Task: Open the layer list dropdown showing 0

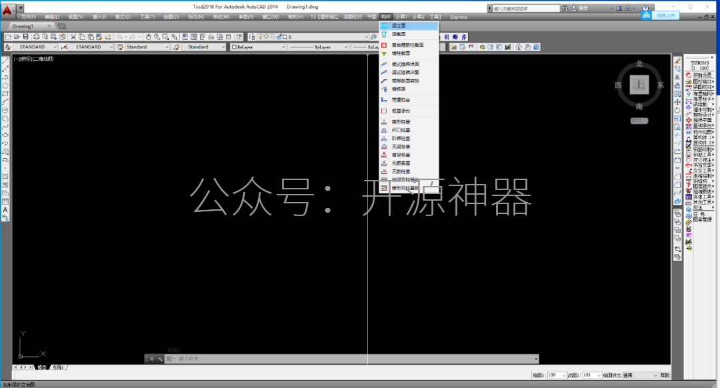Action: click(312, 37)
